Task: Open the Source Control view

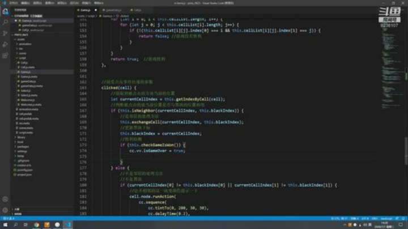Action: point(5,33)
